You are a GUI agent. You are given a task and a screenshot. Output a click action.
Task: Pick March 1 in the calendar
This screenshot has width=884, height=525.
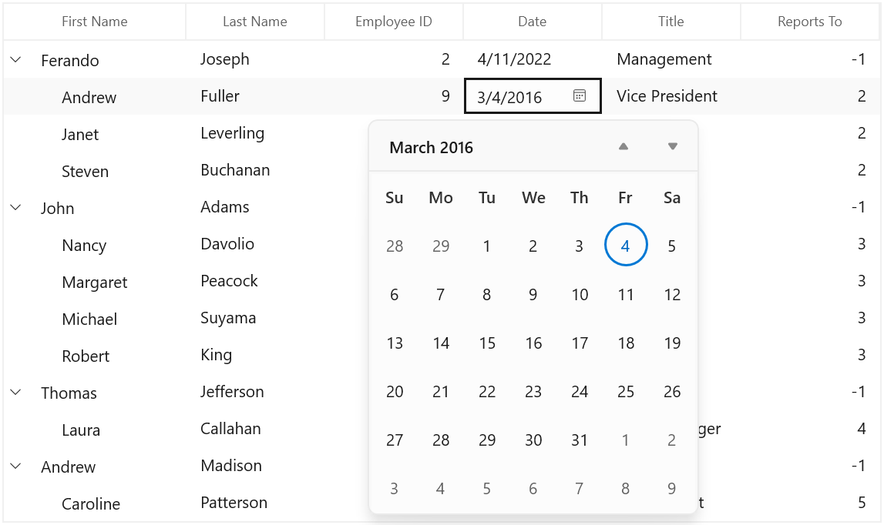[x=486, y=246]
